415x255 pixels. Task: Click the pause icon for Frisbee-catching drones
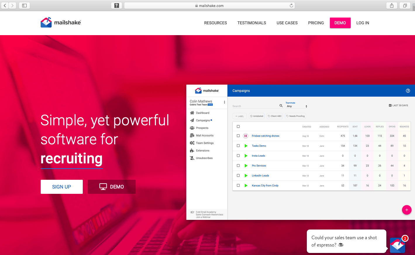pyautogui.click(x=246, y=136)
